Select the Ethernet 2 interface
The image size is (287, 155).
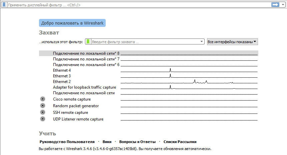coord(62,82)
